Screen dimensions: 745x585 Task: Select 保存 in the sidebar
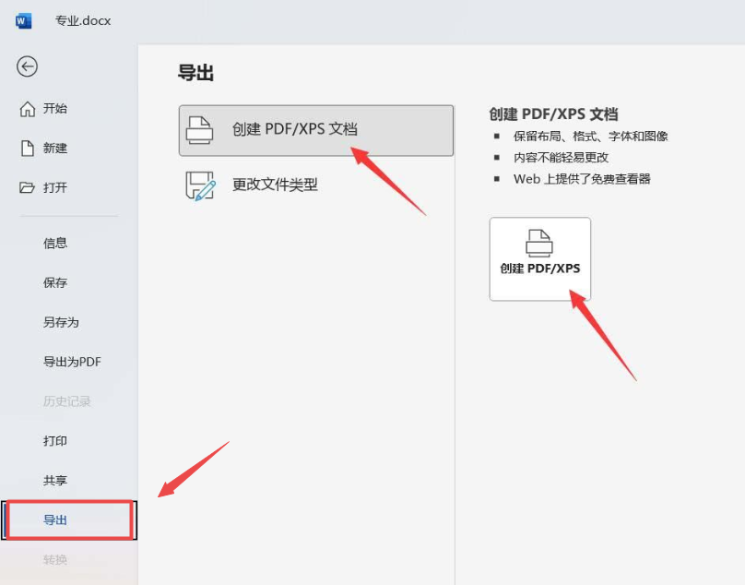click(x=55, y=283)
